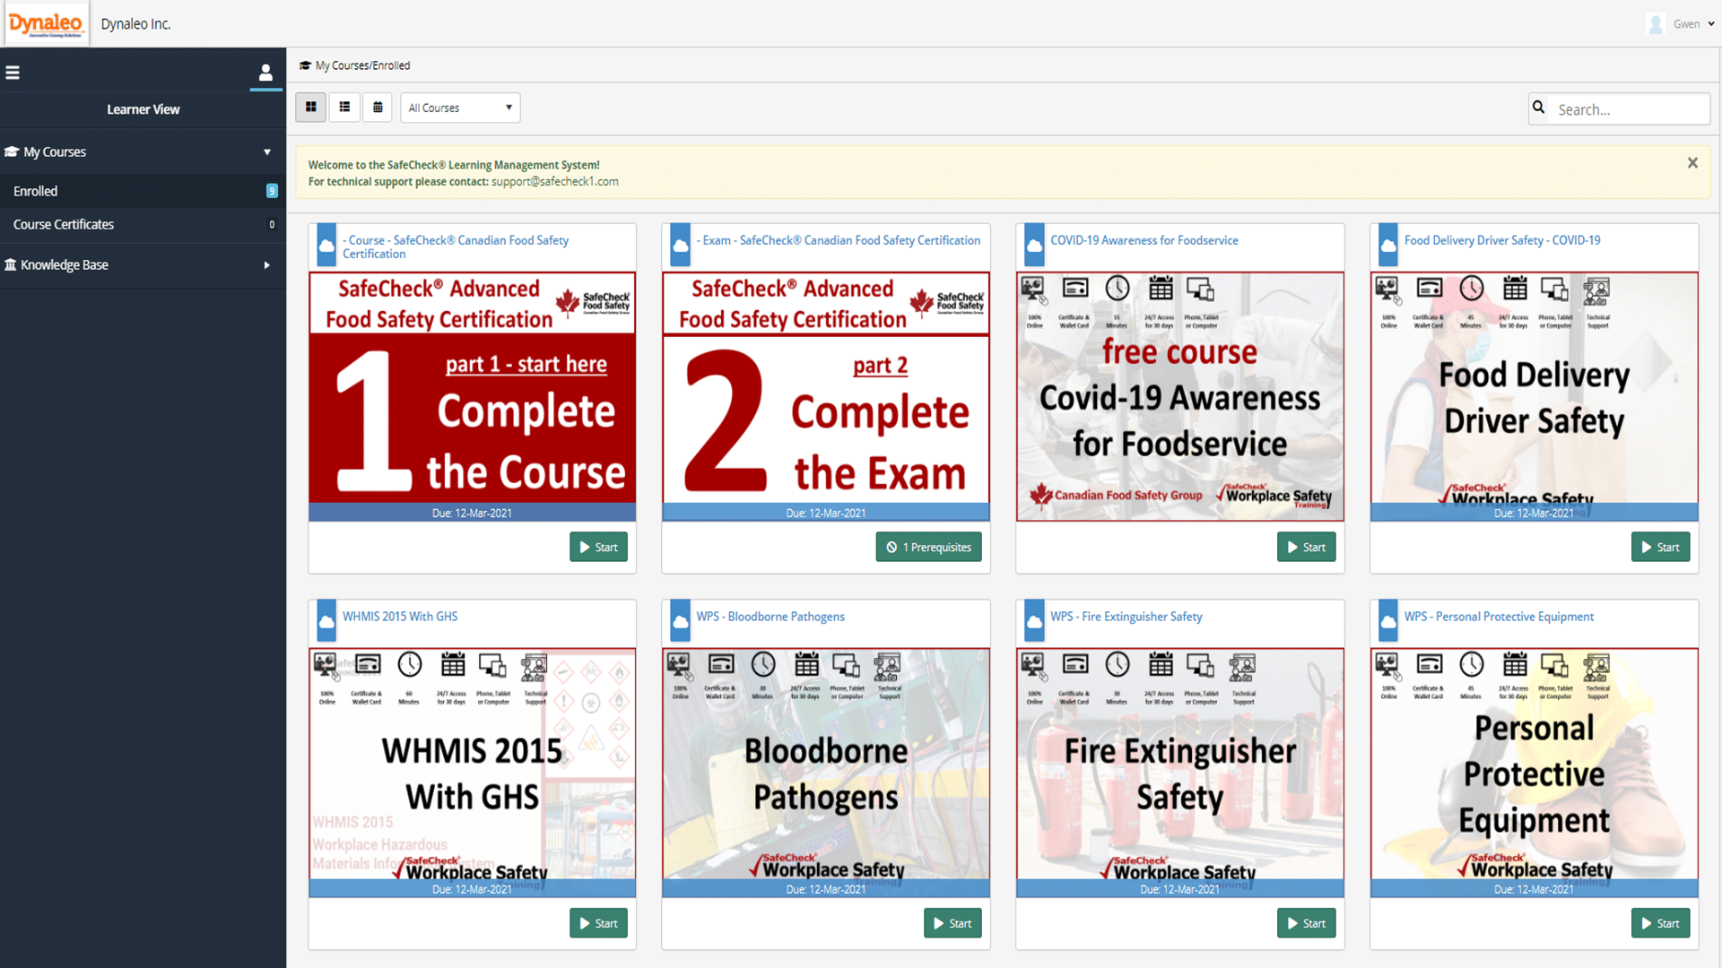Switch to grid view

311,108
